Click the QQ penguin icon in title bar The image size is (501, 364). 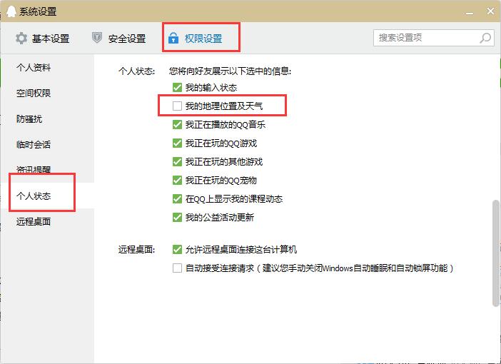tap(11, 11)
